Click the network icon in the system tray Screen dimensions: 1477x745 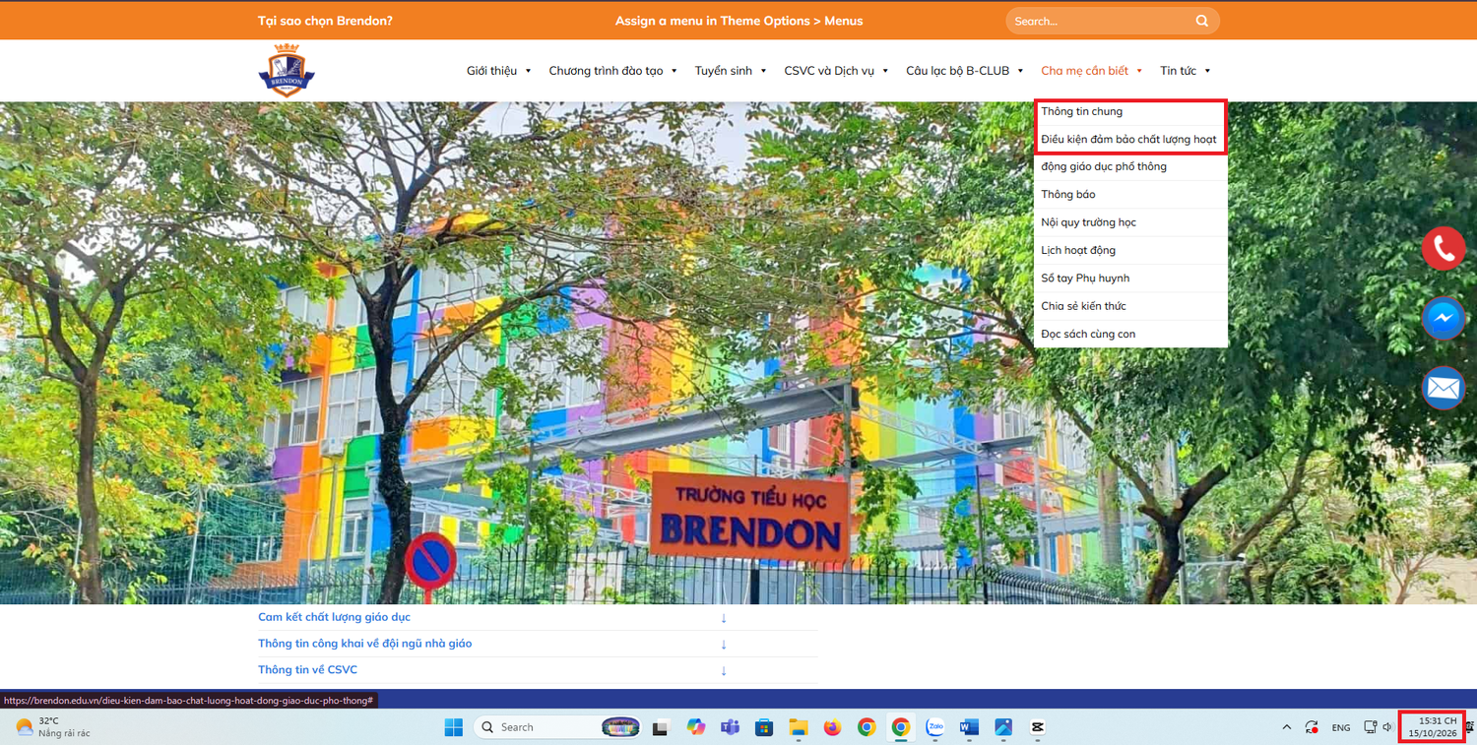pyautogui.click(x=1370, y=727)
